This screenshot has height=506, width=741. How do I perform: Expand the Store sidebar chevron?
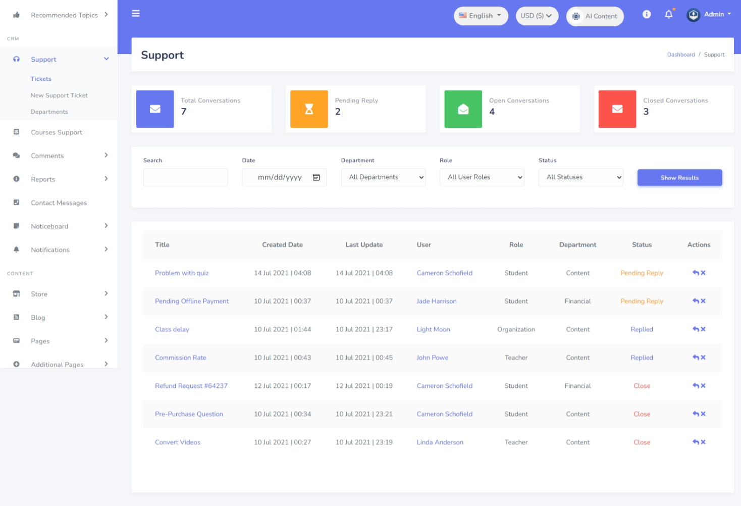point(106,293)
